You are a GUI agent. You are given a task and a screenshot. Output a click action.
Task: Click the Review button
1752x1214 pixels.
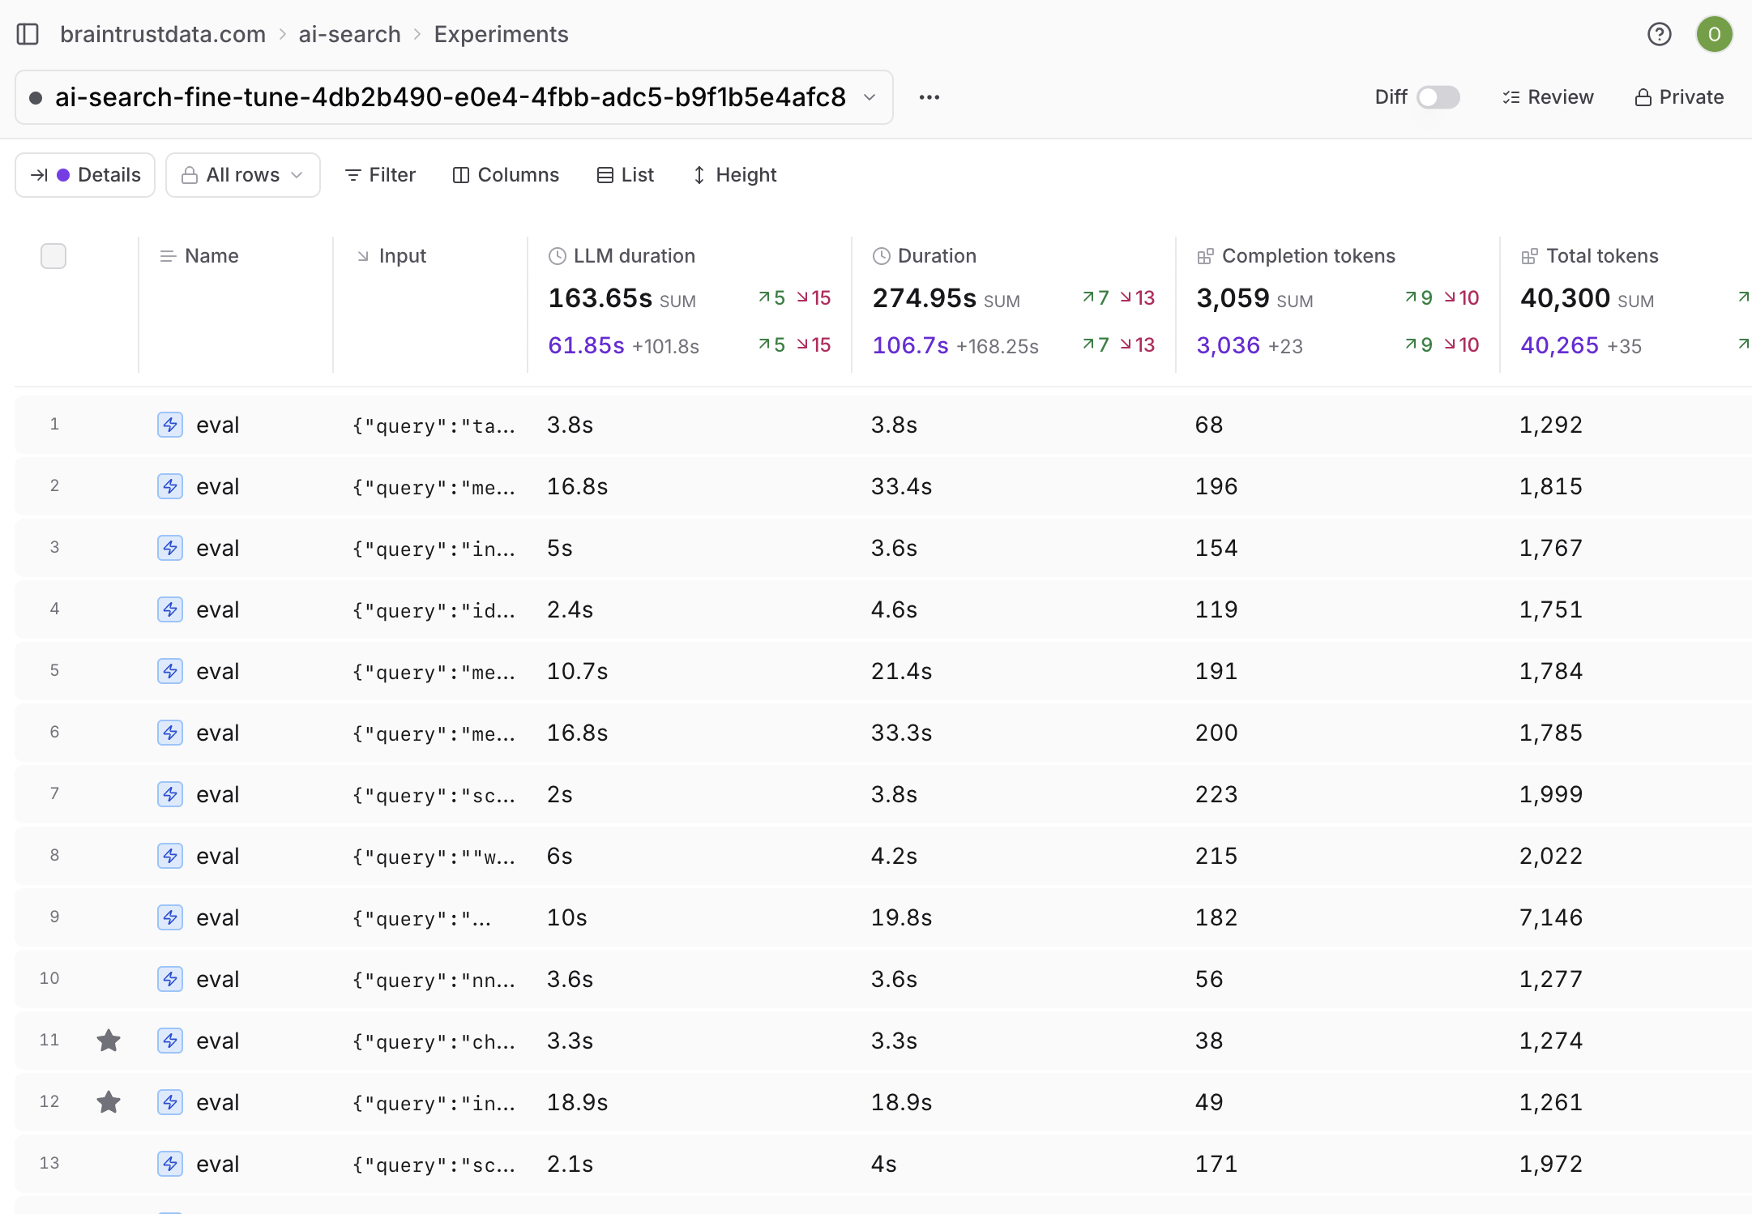tap(1548, 97)
